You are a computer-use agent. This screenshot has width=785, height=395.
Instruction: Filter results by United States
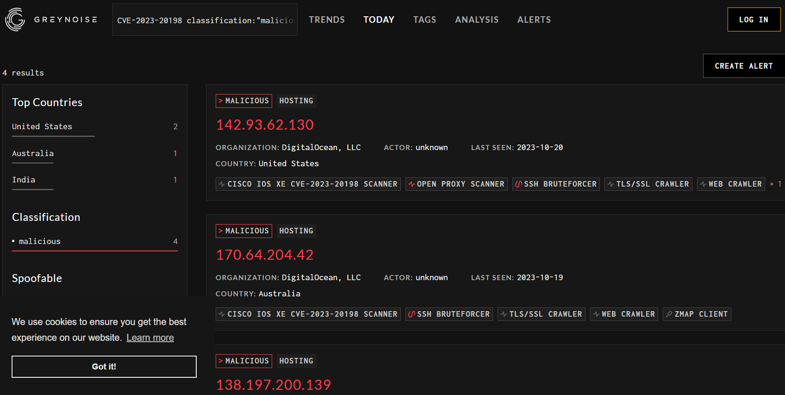pos(42,127)
